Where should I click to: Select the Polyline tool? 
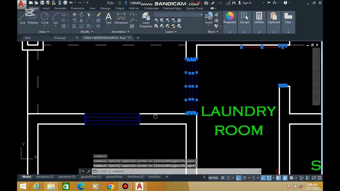point(33,19)
